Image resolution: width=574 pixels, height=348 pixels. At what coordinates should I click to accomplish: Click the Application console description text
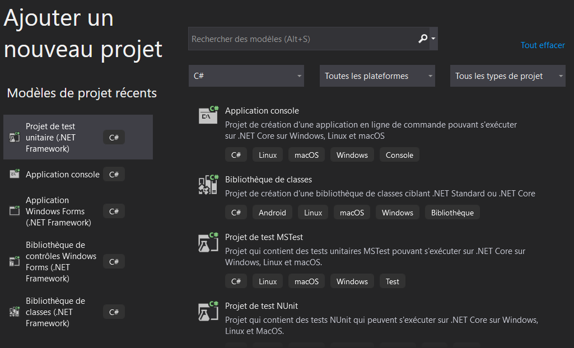point(371,130)
